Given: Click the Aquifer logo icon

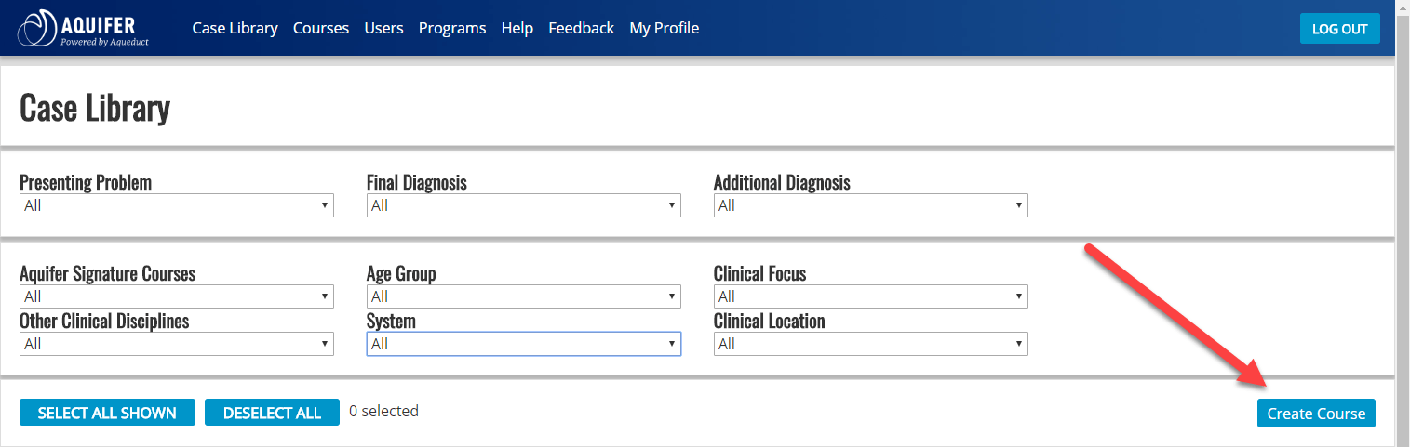Looking at the screenshot, I should coord(37,28).
